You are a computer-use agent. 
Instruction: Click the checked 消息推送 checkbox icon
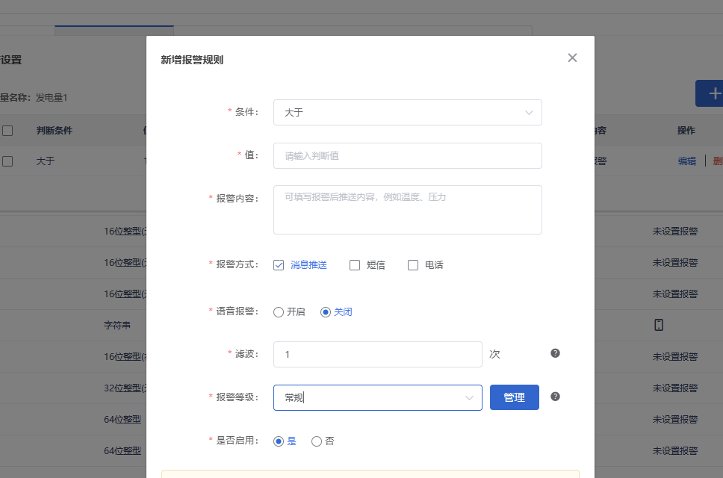pos(279,264)
